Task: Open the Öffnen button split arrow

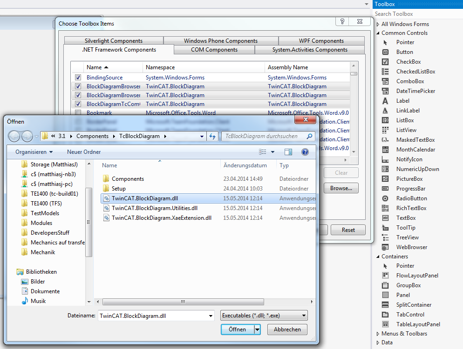Action: tap(257, 329)
